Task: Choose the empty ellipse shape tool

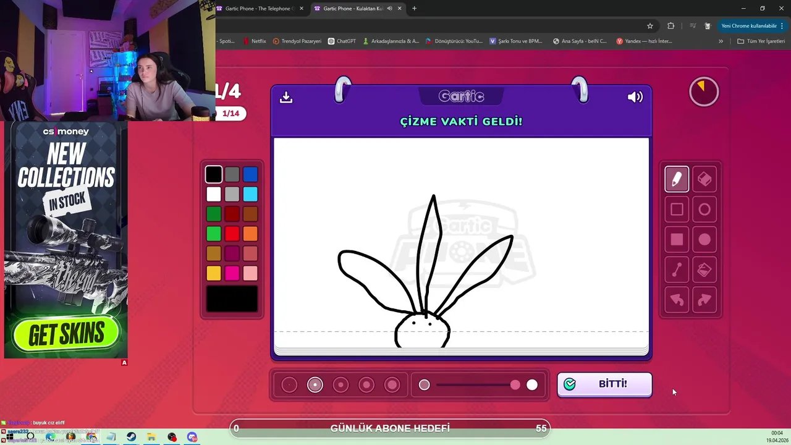Action: (704, 210)
